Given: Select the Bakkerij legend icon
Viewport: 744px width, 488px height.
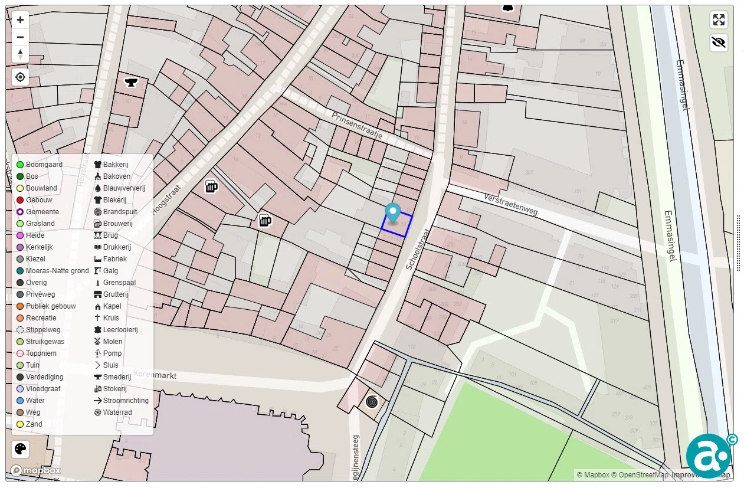Looking at the screenshot, I should (98, 165).
